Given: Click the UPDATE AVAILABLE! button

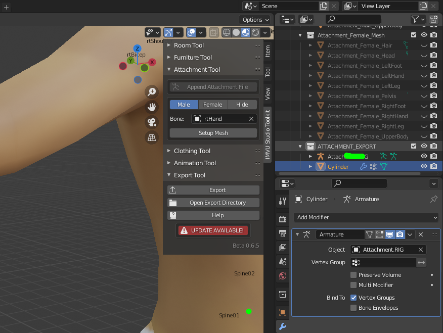Looking at the screenshot, I should click(213, 230).
